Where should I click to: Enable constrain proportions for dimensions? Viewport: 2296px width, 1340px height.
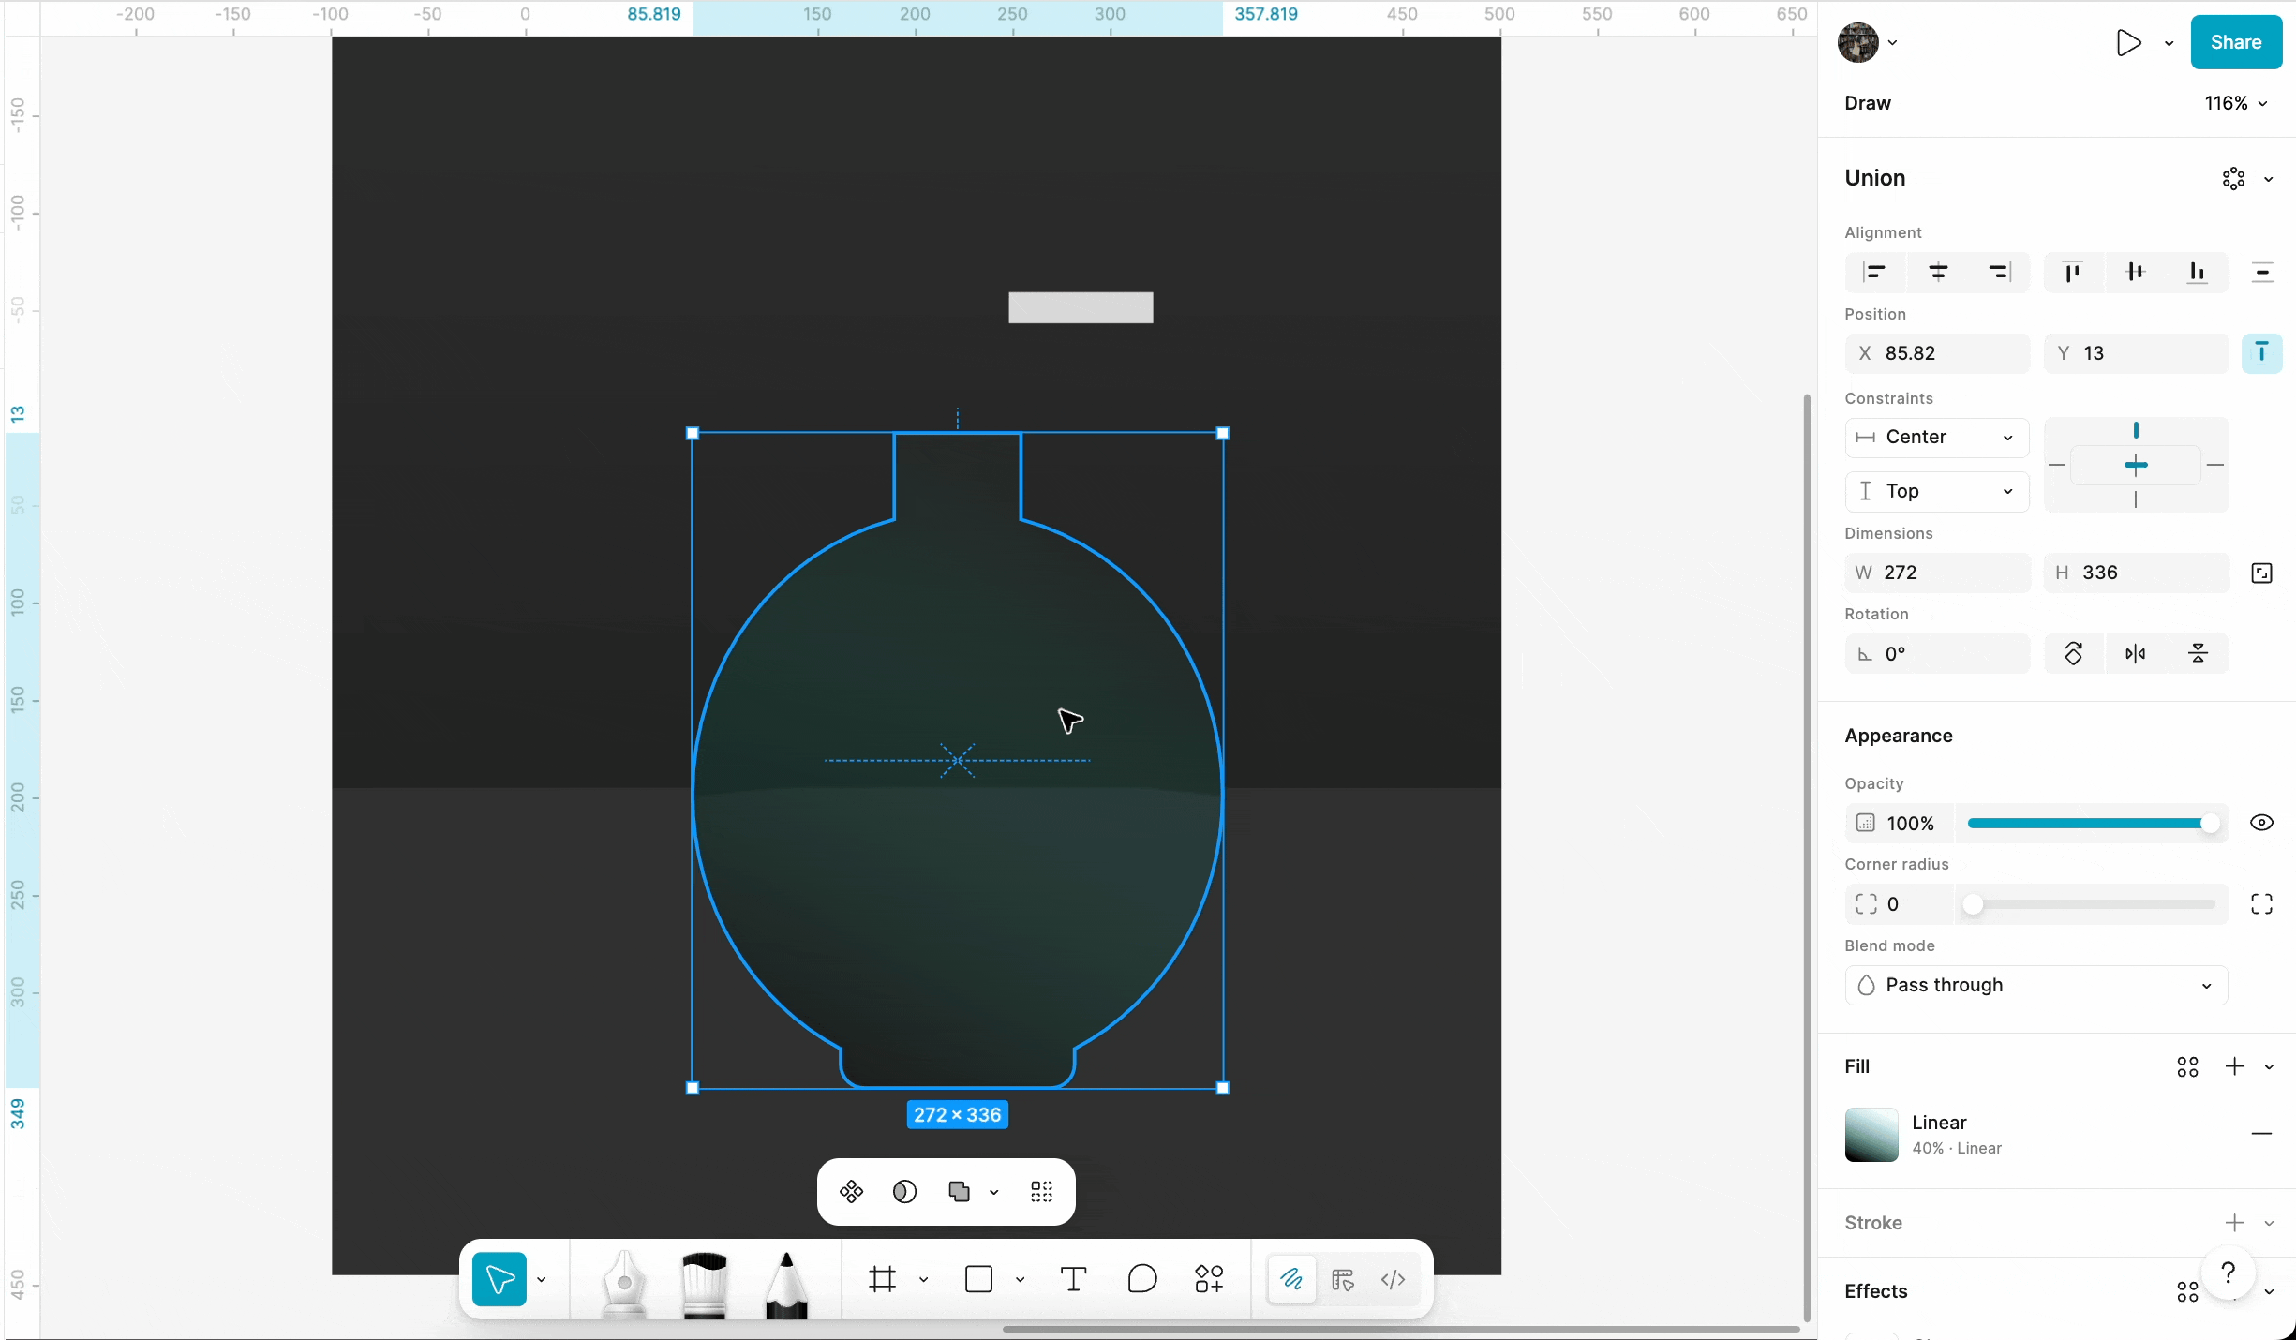pos(2261,573)
